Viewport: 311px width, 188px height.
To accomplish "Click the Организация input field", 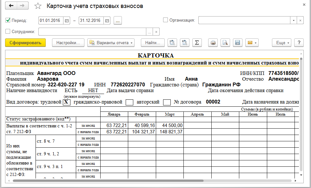I will (x=244, y=20).
